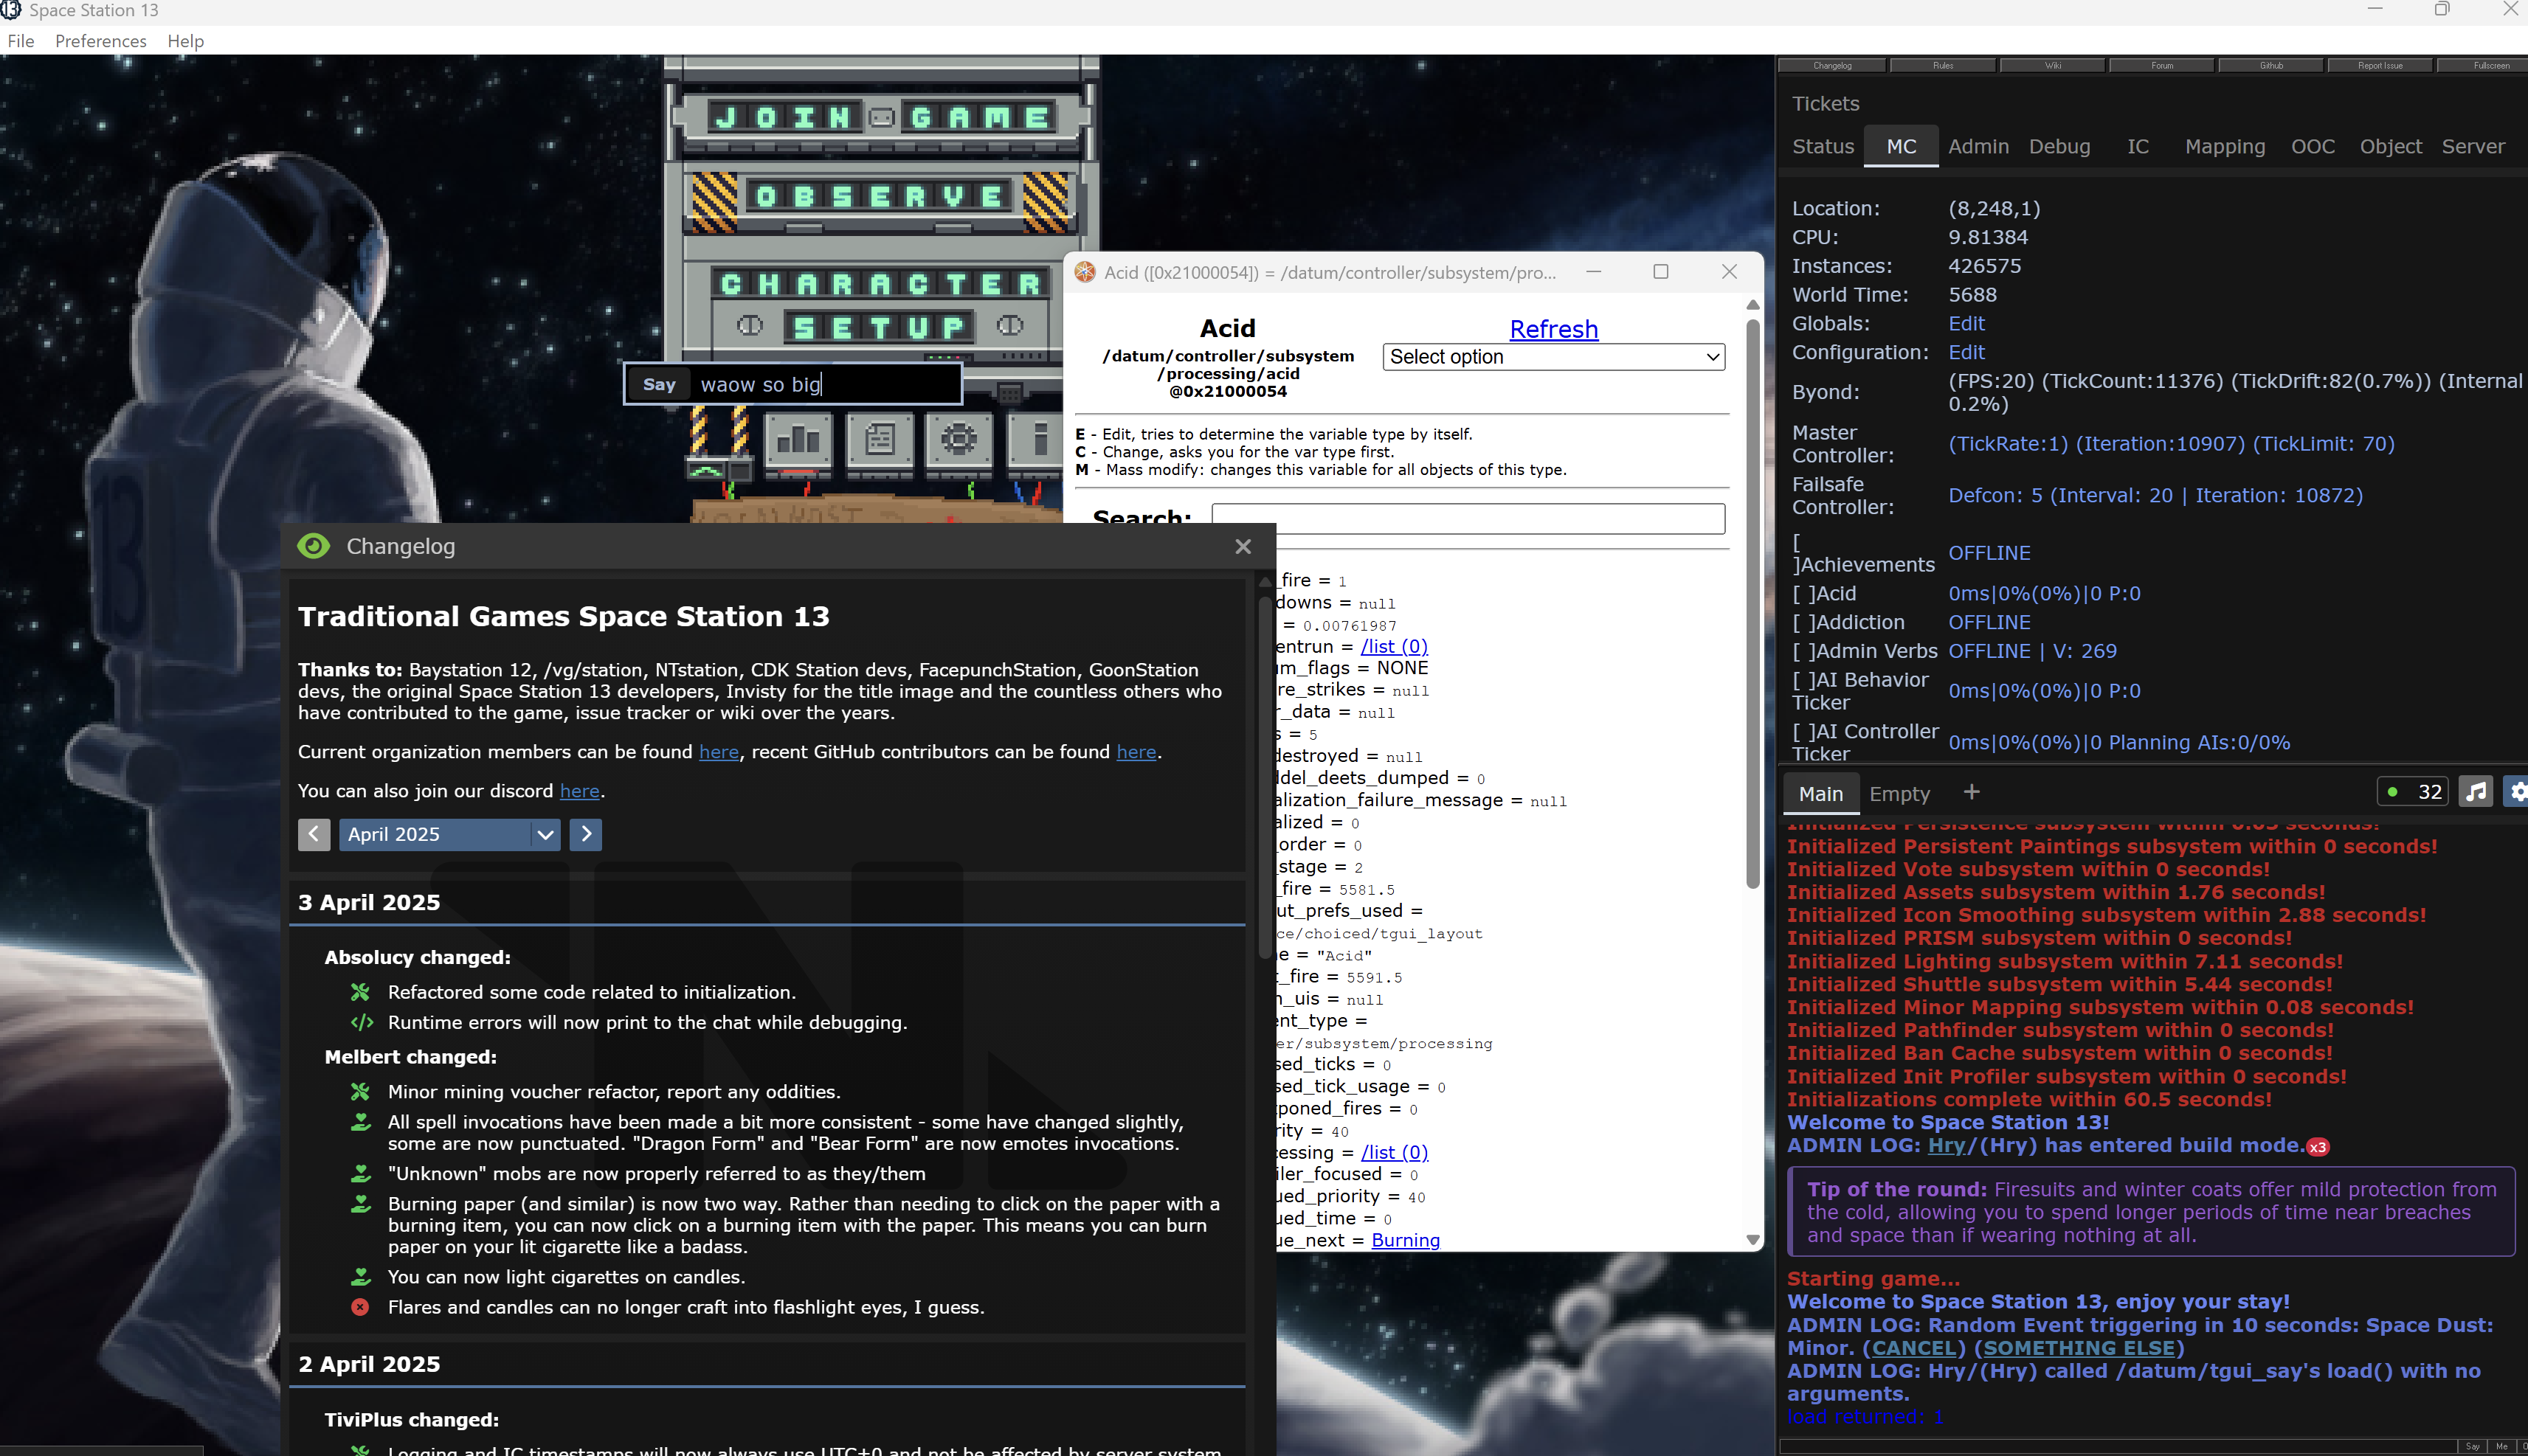Go to next changelog month arrow
The height and width of the screenshot is (1456, 2528).
point(586,834)
